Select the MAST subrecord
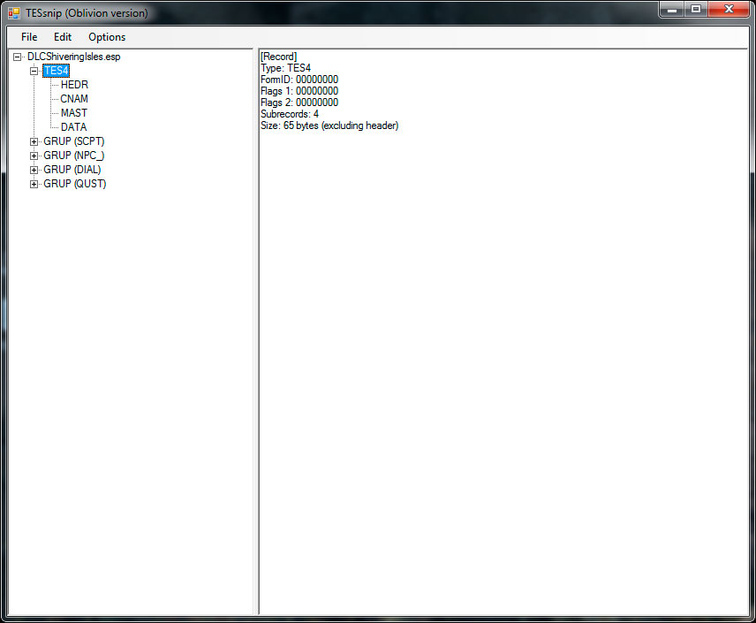The height and width of the screenshot is (623, 756). (x=74, y=113)
